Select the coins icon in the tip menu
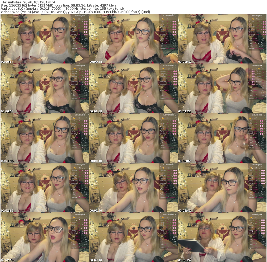267x262 pixels. (x=74, y=19)
